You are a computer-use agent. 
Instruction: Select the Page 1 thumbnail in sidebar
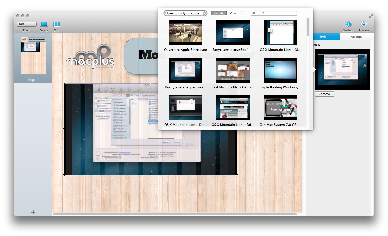34,55
